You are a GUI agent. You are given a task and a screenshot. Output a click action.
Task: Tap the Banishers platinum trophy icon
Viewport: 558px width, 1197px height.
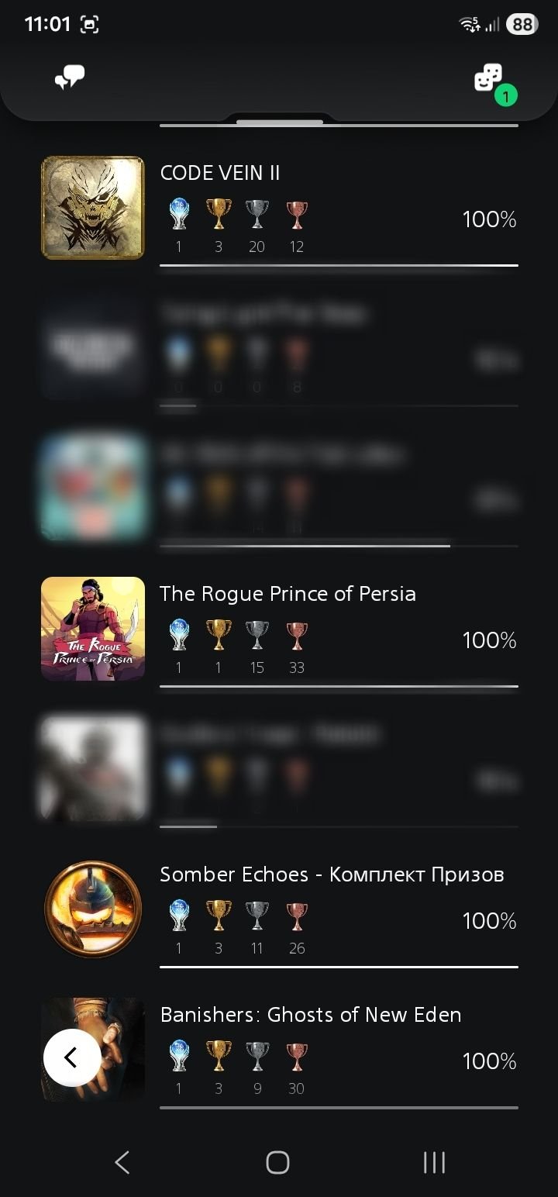[179, 1057]
